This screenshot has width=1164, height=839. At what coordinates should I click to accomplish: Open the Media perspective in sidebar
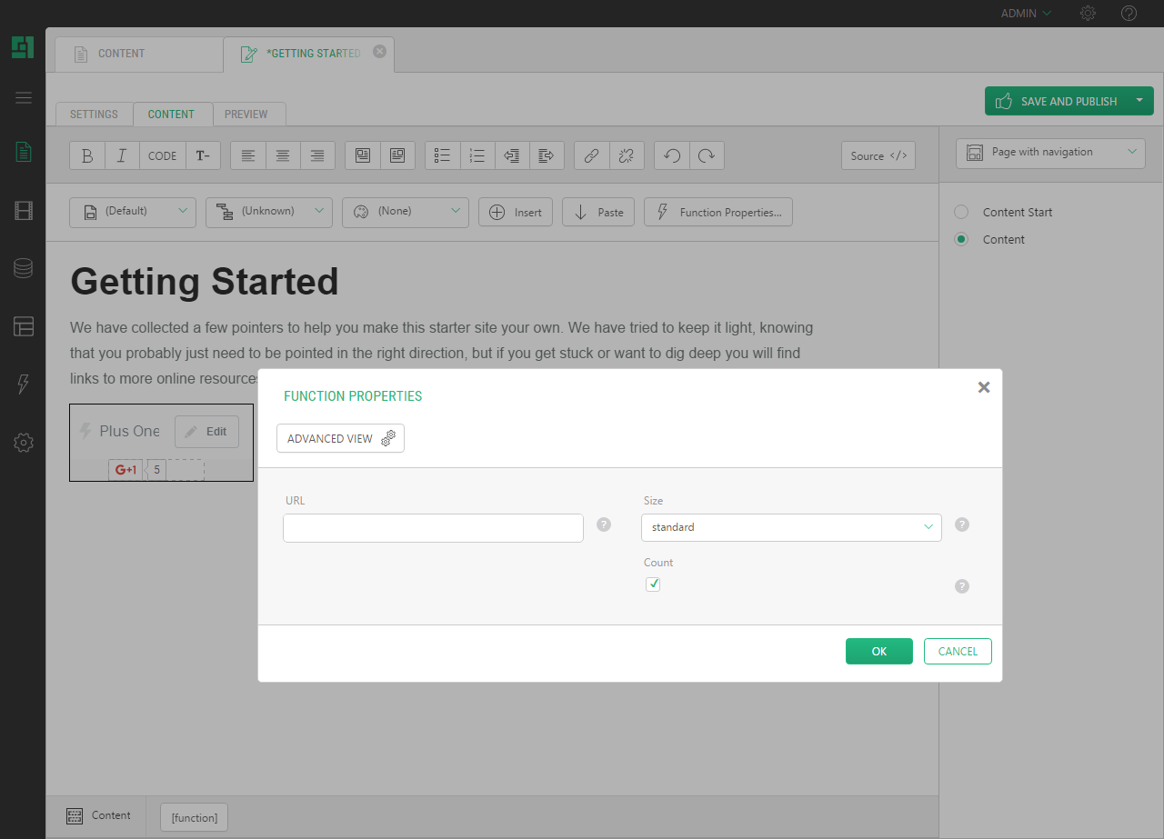coord(24,211)
